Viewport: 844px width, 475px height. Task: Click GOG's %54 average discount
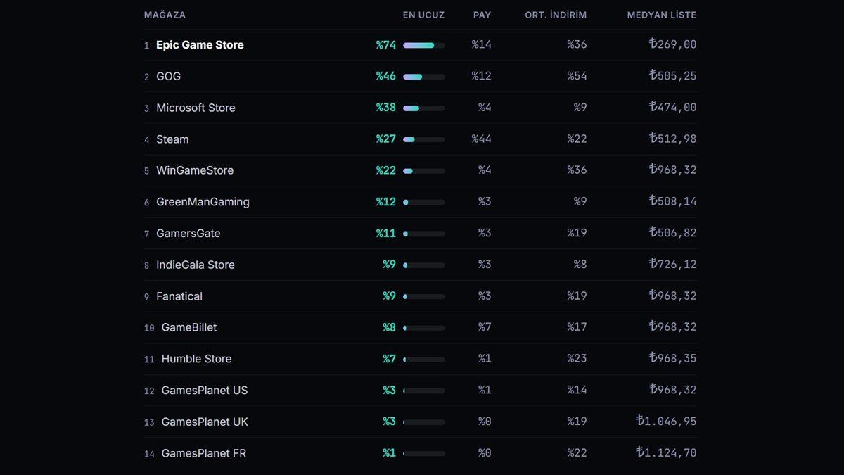[x=577, y=76]
